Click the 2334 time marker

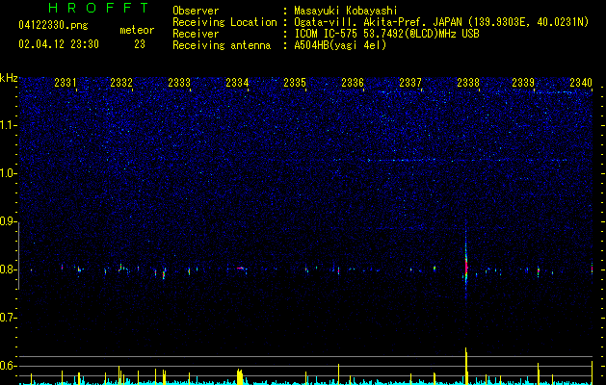(x=237, y=83)
